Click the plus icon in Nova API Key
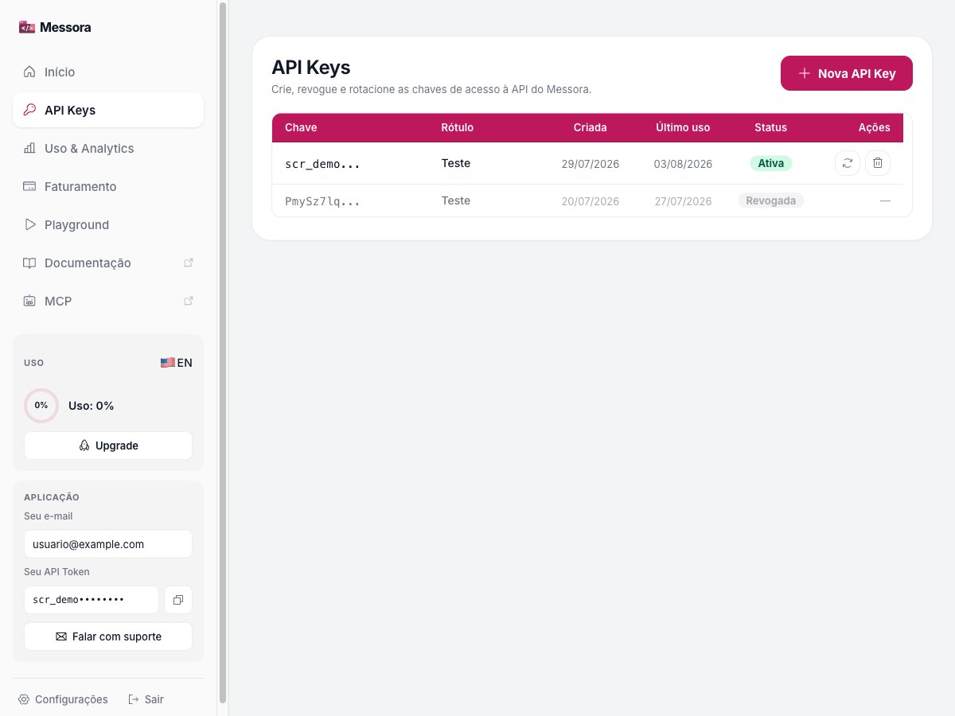The image size is (955, 716). tap(804, 73)
